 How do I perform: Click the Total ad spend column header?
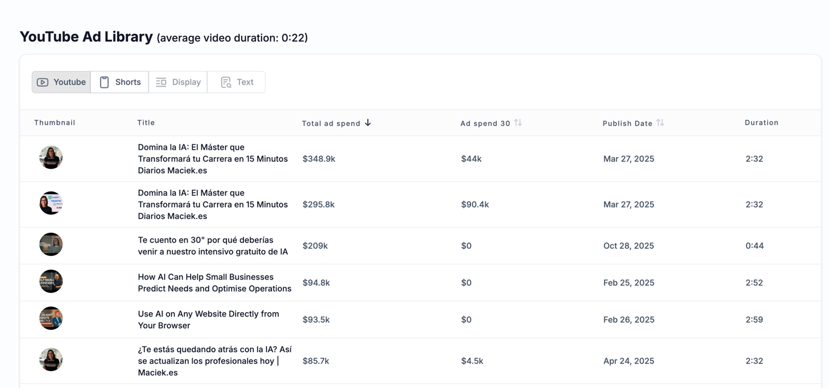tap(331, 123)
